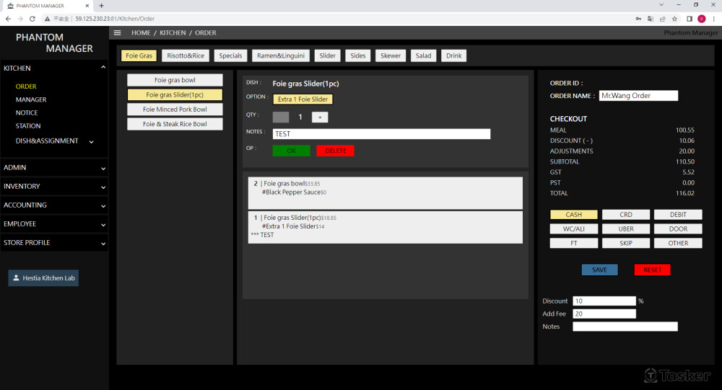This screenshot has height=390, width=722.
Task: Increase quantity with the plus button
Action: point(320,117)
